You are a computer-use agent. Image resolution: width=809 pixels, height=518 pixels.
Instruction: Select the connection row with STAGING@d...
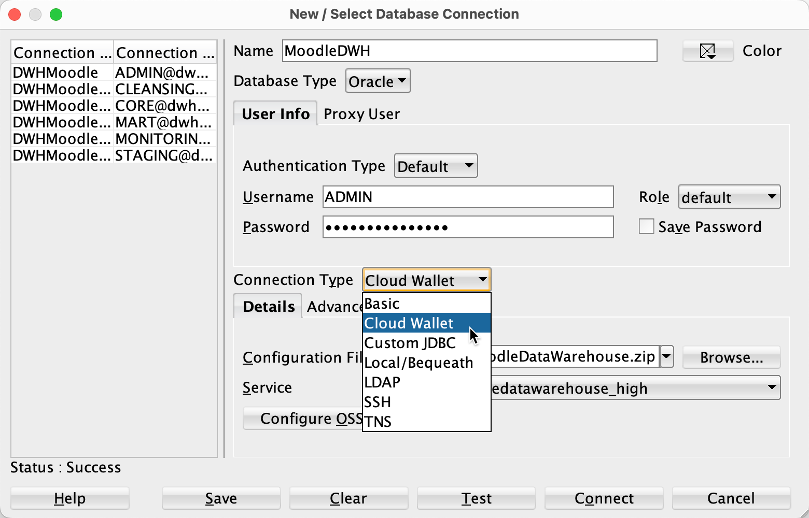click(x=114, y=155)
